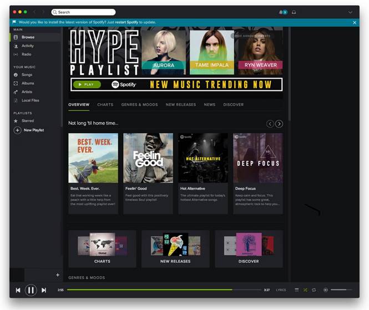Open the Best. Week. Ever. playlist cover
This screenshot has width=369, height=310.
tap(93, 158)
